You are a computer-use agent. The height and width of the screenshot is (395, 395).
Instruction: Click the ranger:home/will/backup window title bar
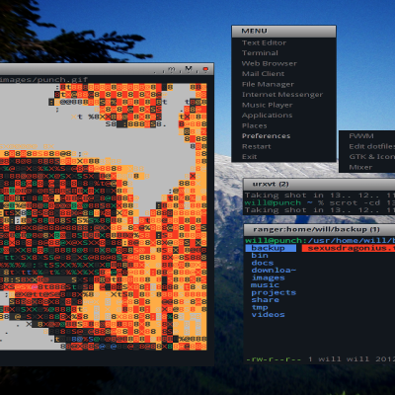319,229
